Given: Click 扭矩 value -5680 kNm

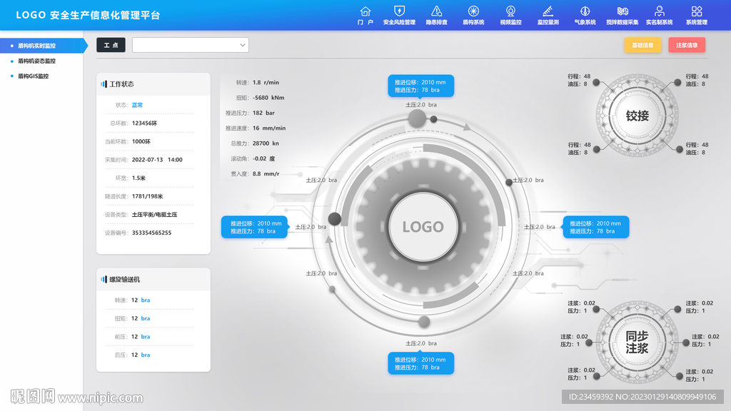Looking at the screenshot, I should pos(268,98).
